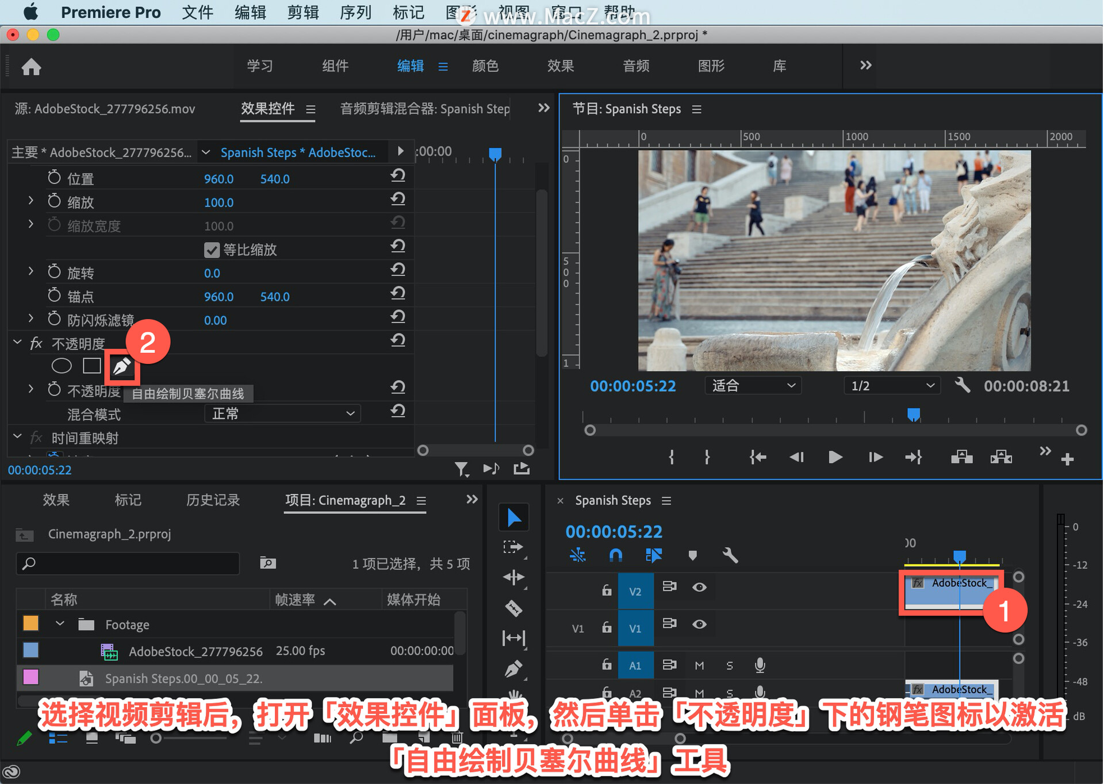Screen dimensions: 1104x784
Task: Switch to the 颜色 workspace
Action: pos(485,66)
